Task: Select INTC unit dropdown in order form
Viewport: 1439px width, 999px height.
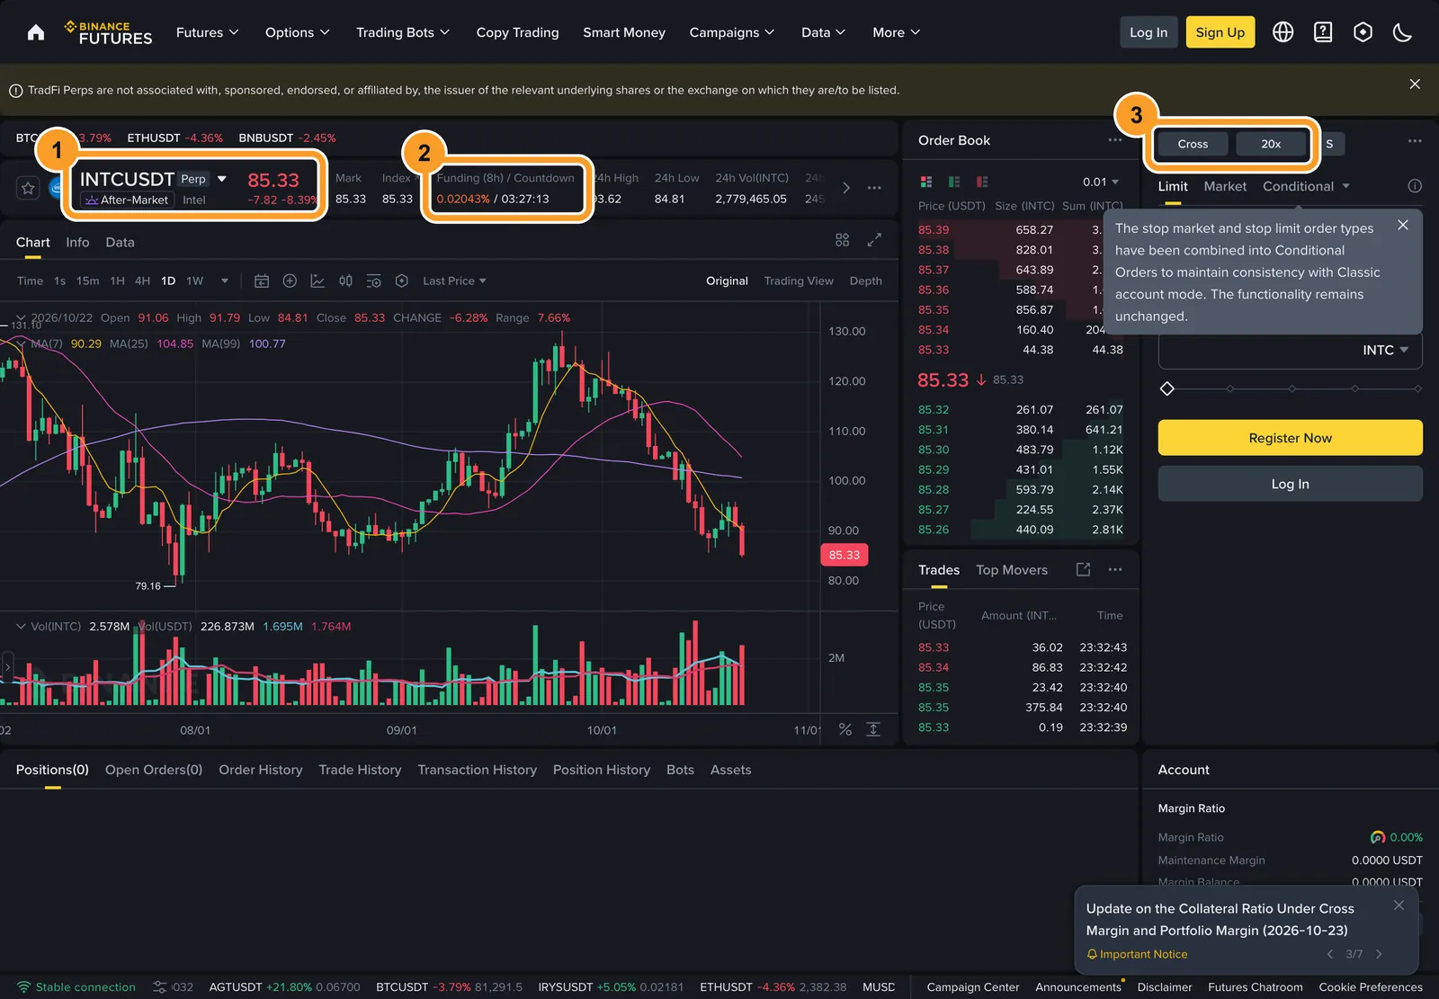Action: pyautogui.click(x=1385, y=350)
